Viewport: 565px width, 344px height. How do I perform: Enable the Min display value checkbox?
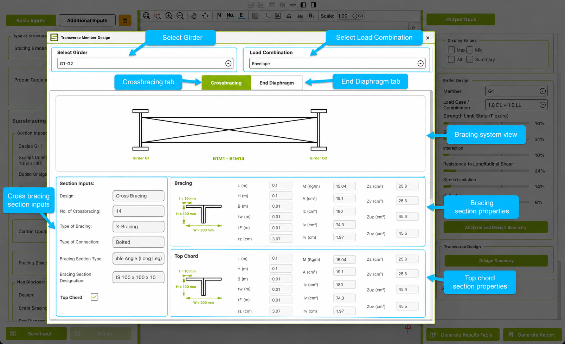pos(470,50)
